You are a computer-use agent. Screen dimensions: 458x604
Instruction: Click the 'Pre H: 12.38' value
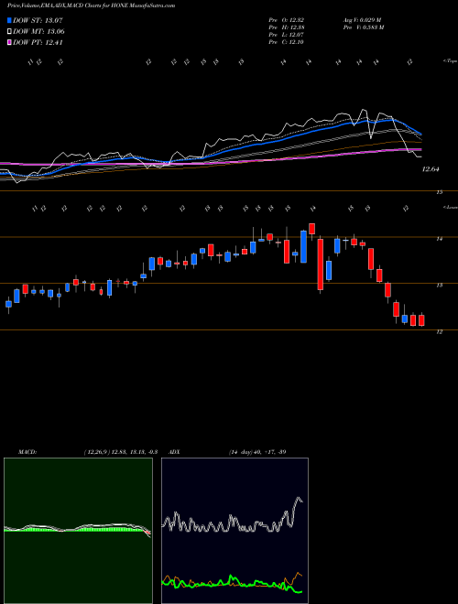[x=287, y=27]
